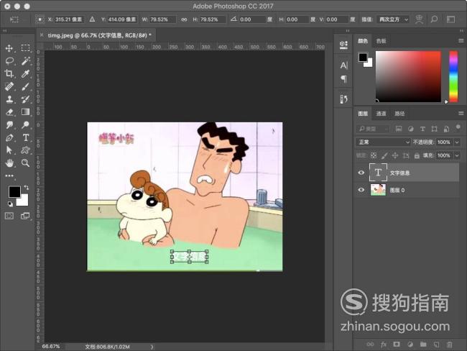Screen dimensions: 467x351
Task: Change screen mode from the toolbox
Action: 25,216
